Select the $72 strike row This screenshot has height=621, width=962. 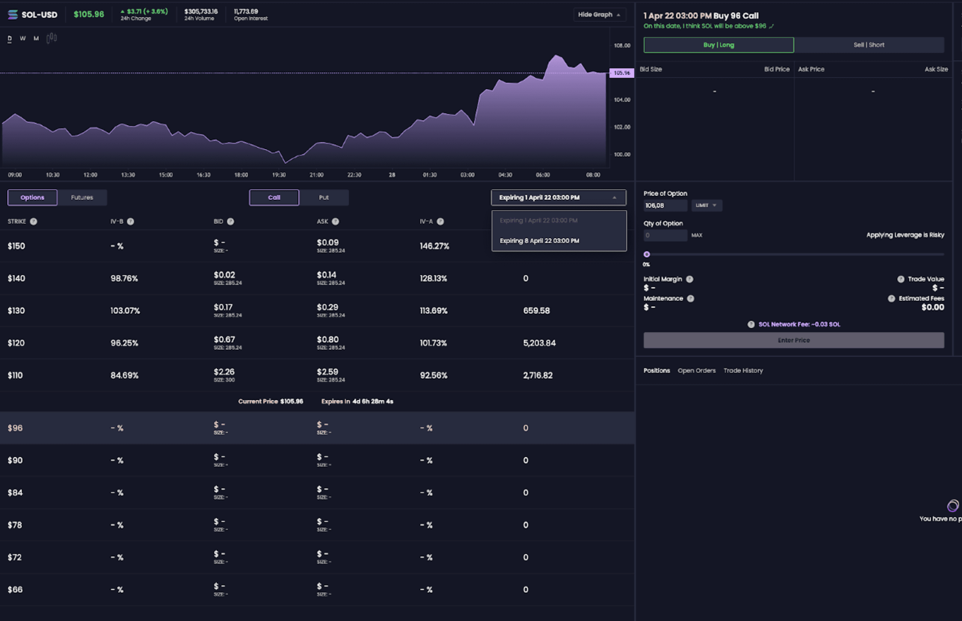tap(317, 557)
